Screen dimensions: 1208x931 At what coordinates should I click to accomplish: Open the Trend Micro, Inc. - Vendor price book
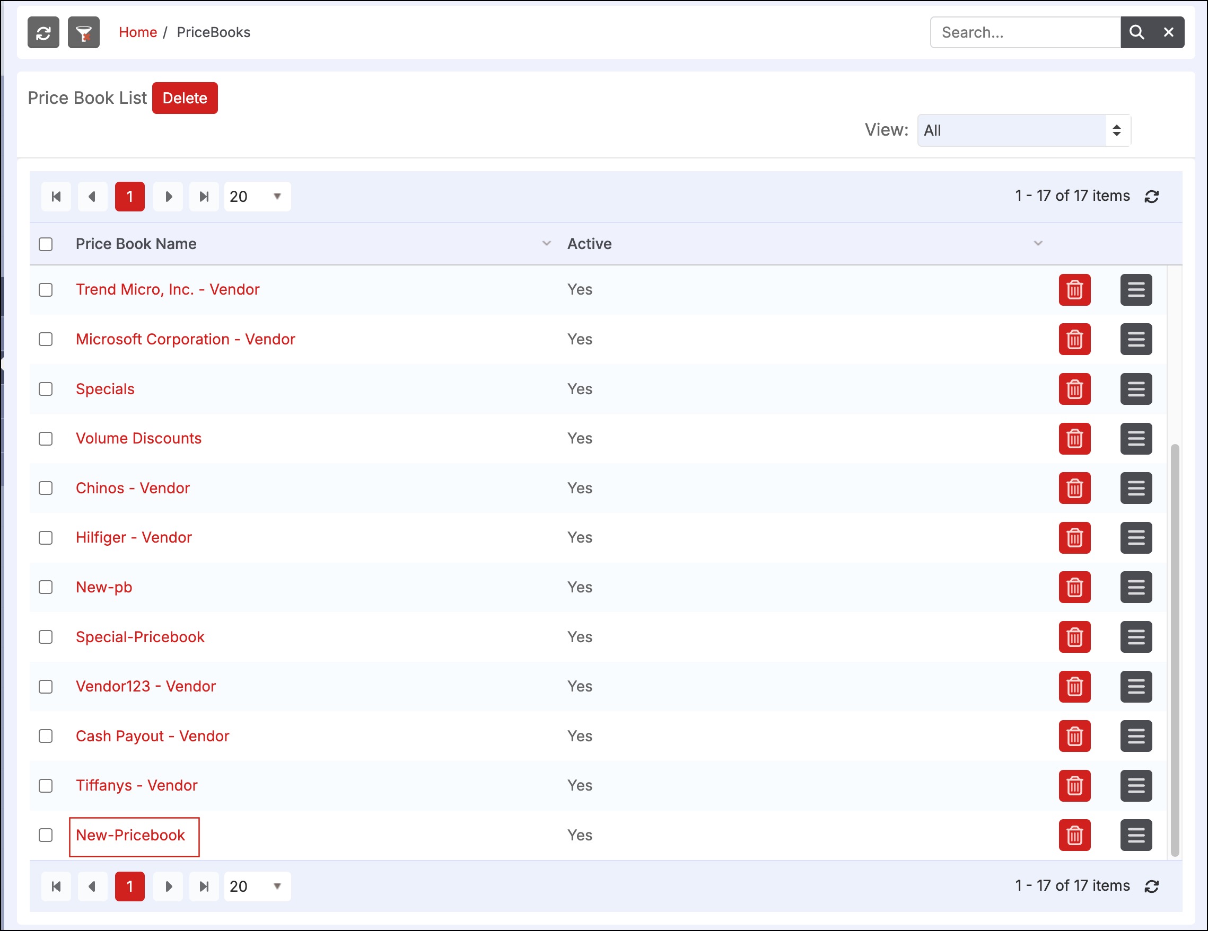pyautogui.click(x=168, y=290)
